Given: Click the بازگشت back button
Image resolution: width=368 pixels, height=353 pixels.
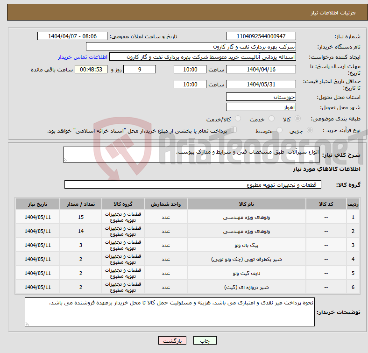Looking at the screenshot, I should point(172,340).
